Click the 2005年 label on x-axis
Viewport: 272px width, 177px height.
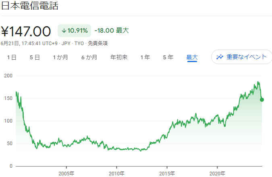pyautogui.click(x=66, y=173)
